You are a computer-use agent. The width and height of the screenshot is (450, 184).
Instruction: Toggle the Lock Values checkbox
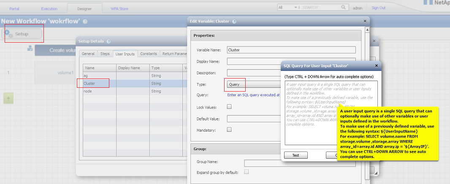pyautogui.click(x=229, y=106)
